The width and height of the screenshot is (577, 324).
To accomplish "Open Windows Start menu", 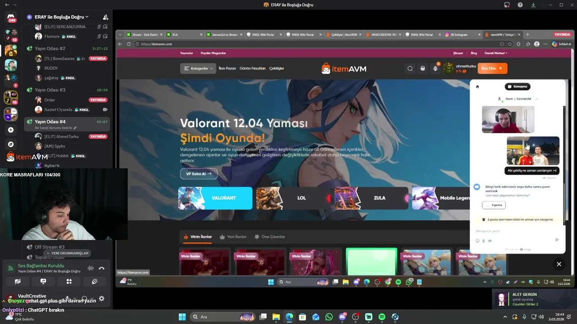I will coord(182,317).
